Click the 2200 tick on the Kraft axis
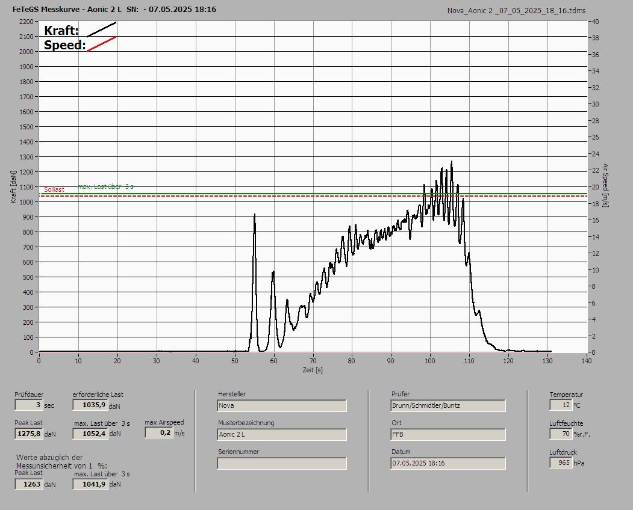633x510 pixels. (x=27, y=22)
